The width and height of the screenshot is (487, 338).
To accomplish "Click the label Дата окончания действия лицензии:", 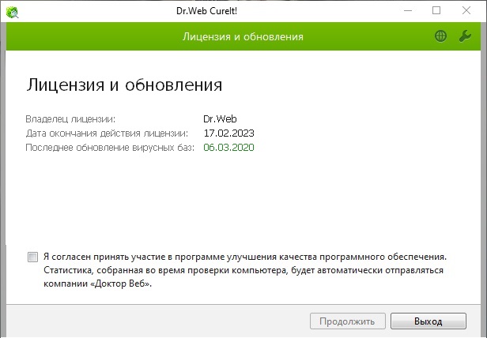I will (107, 133).
